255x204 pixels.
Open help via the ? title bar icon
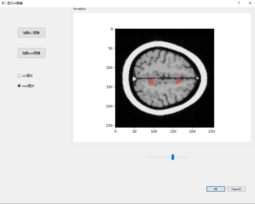coord(239,3)
